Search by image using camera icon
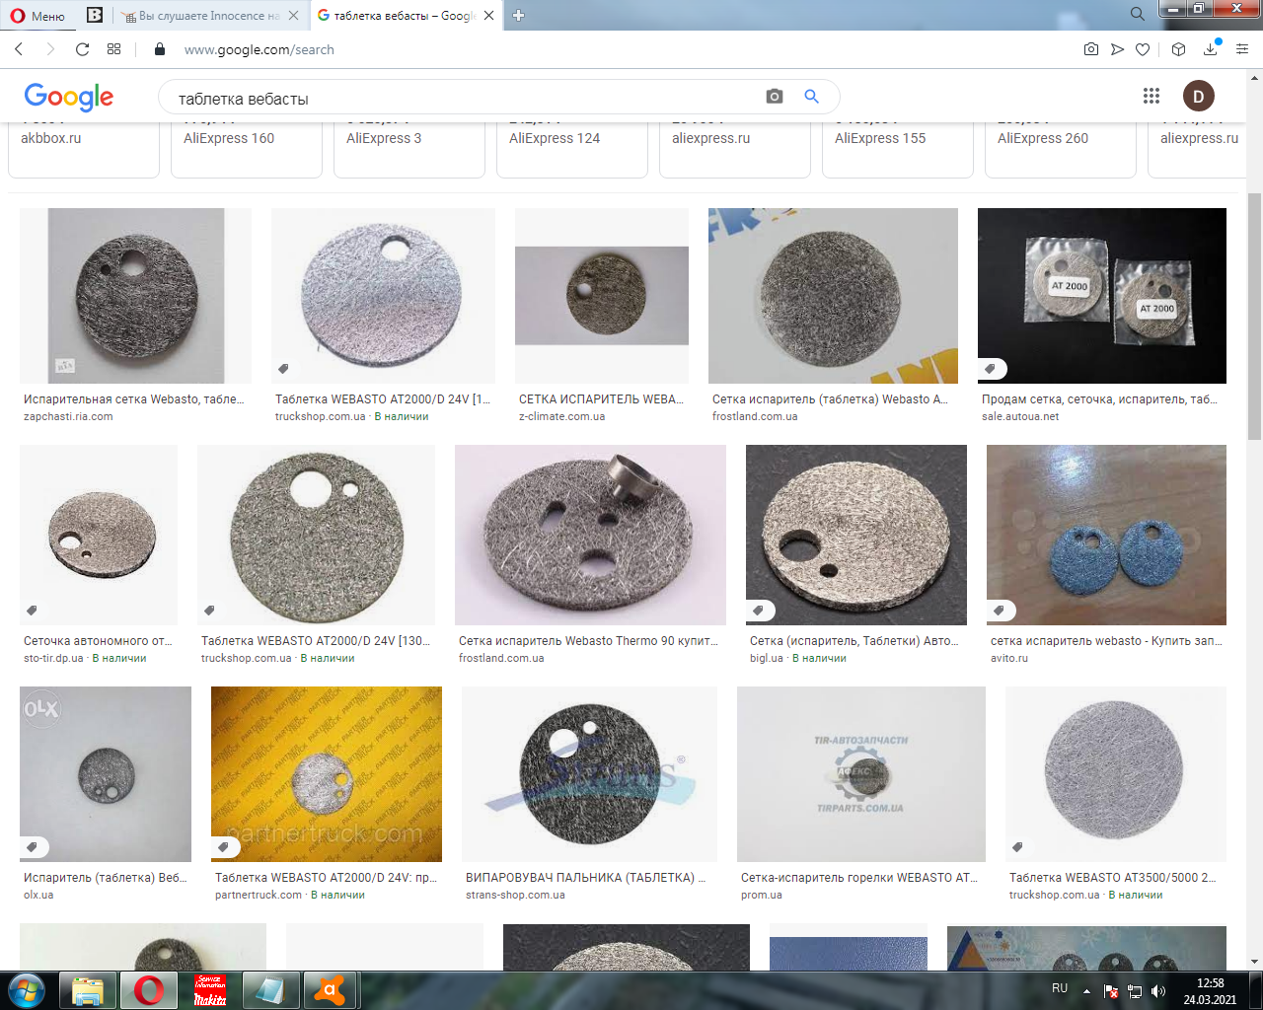 point(775,97)
